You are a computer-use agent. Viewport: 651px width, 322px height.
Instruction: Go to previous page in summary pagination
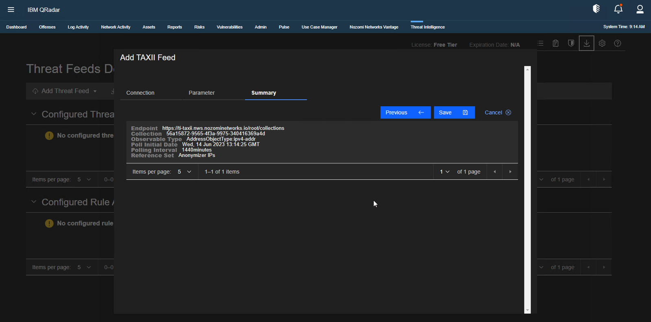pos(495,172)
